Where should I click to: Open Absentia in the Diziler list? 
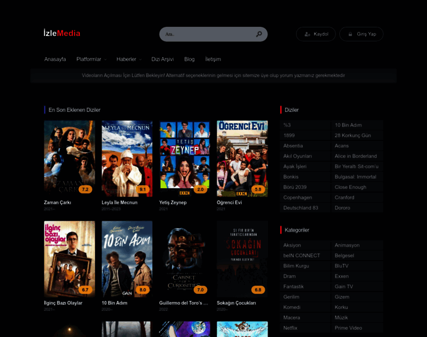pos(305,146)
